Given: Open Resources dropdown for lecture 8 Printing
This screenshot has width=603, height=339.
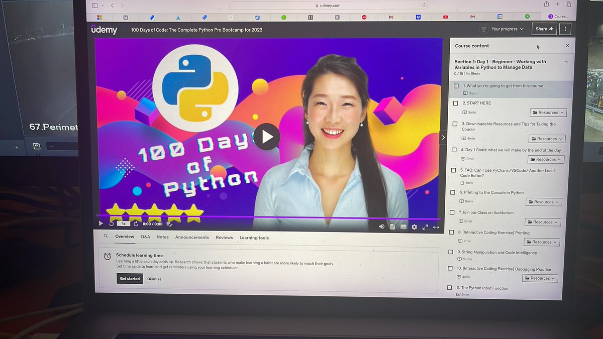Looking at the screenshot, I should (541, 242).
